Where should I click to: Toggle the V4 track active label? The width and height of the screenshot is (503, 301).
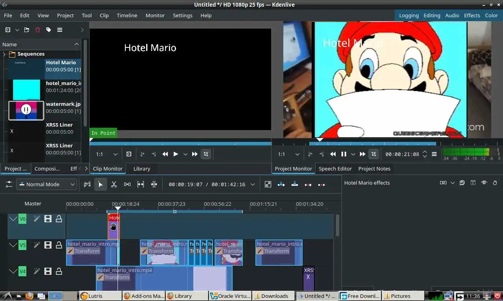coord(22,271)
